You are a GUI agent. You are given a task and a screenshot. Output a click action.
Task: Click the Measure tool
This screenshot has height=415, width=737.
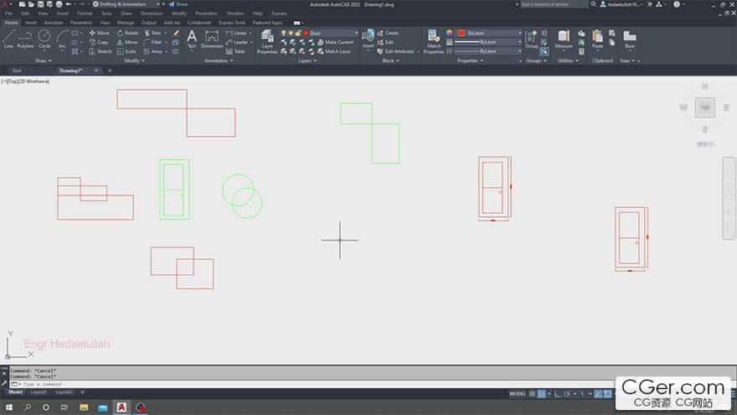coord(564,39)
